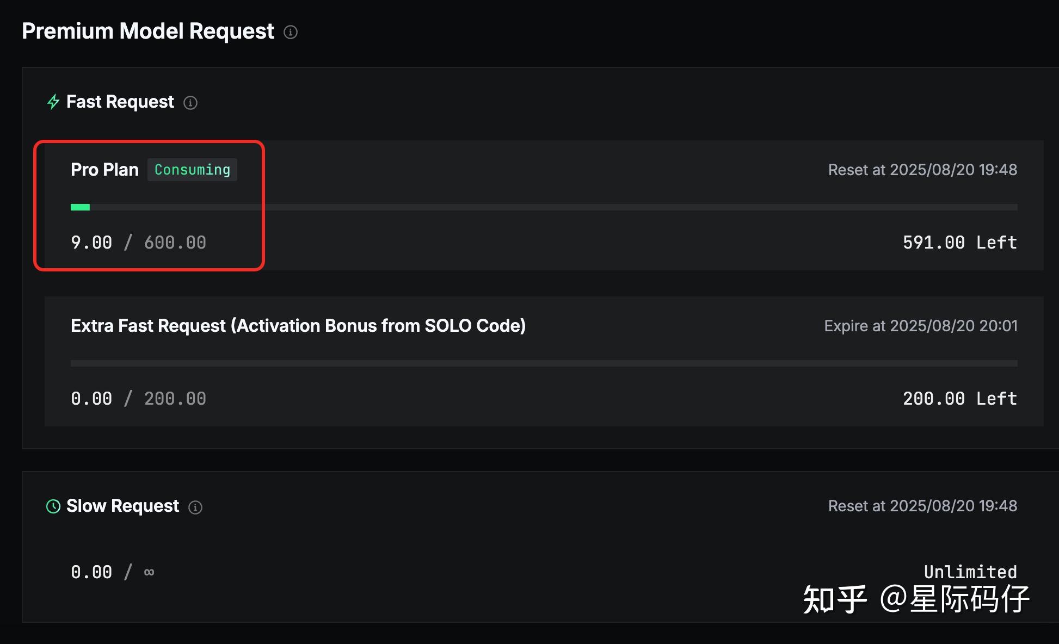Click the info icon beside Premium Model Request
The image size is (1059, 644).
click(x=291, y=32)
